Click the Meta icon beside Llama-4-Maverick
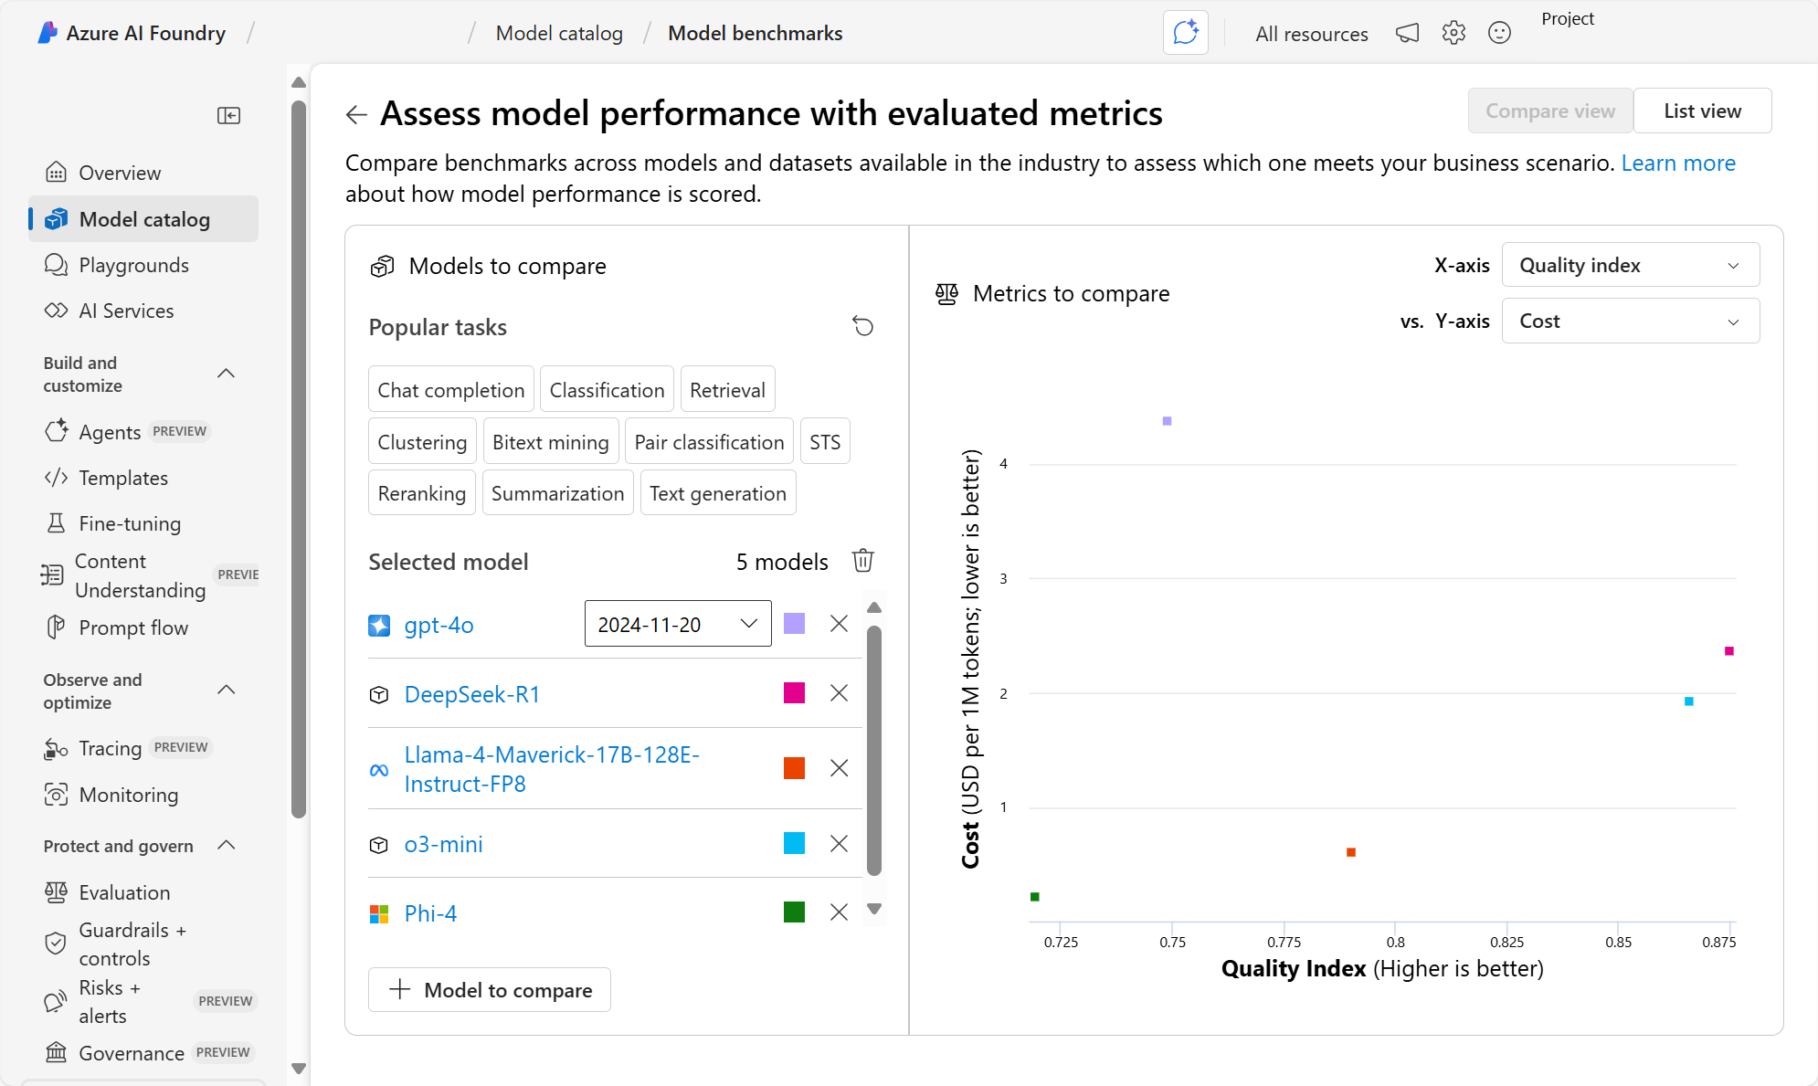Viewport: 1818px width, 1086px height. point(379,770)
